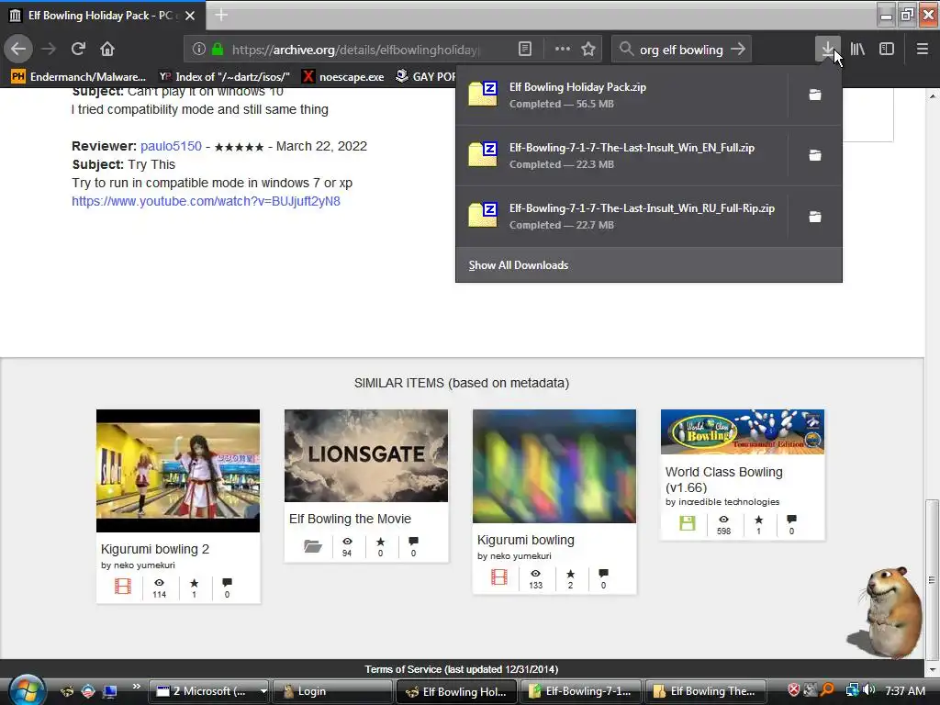Open the Endermanch/Malware bookmark
This screenshot has height=705, width=940.
pos(79,77)
